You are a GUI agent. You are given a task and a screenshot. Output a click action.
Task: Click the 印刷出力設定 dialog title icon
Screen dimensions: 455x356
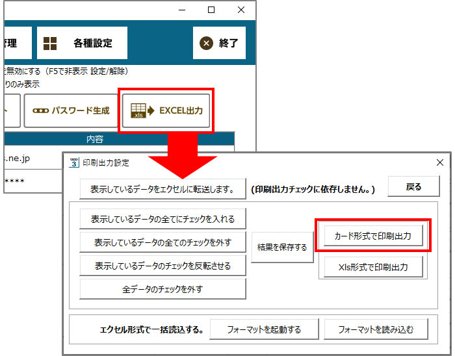73,162
